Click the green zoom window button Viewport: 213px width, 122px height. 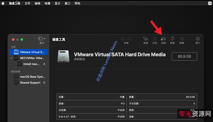click(x=22, y=39)
